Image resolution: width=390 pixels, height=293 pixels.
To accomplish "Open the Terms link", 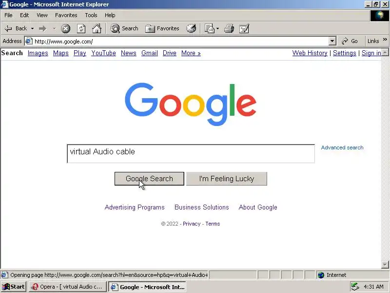I will point(213,224).
